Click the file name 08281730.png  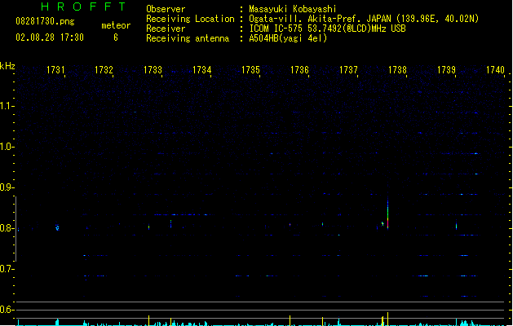[x=45, y=21]
